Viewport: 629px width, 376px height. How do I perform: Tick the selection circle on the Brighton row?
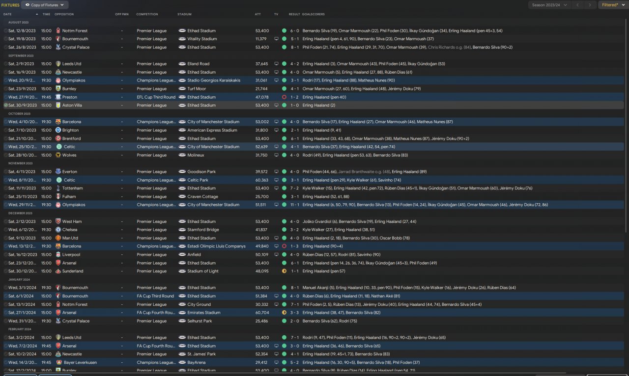point(6,130)
